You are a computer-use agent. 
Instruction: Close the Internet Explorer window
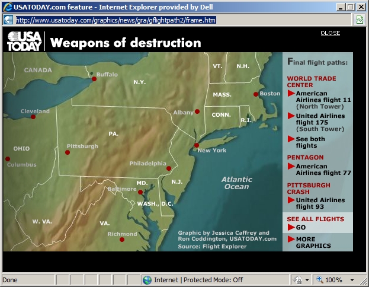click(361, 7)
